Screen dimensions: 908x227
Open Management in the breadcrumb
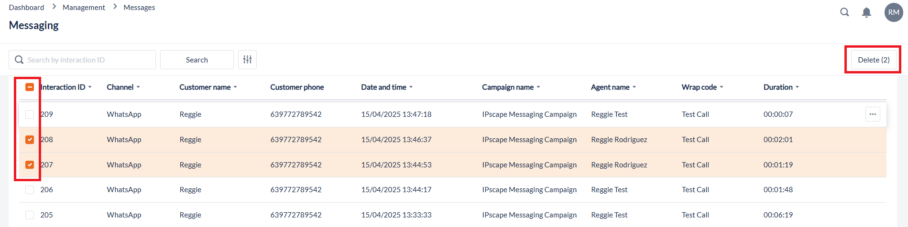[x=84, y=8]
